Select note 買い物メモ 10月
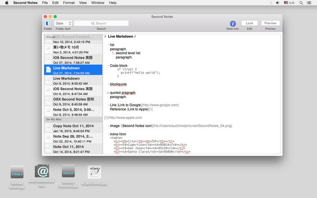317x198 pixels. tap(73, 49)
